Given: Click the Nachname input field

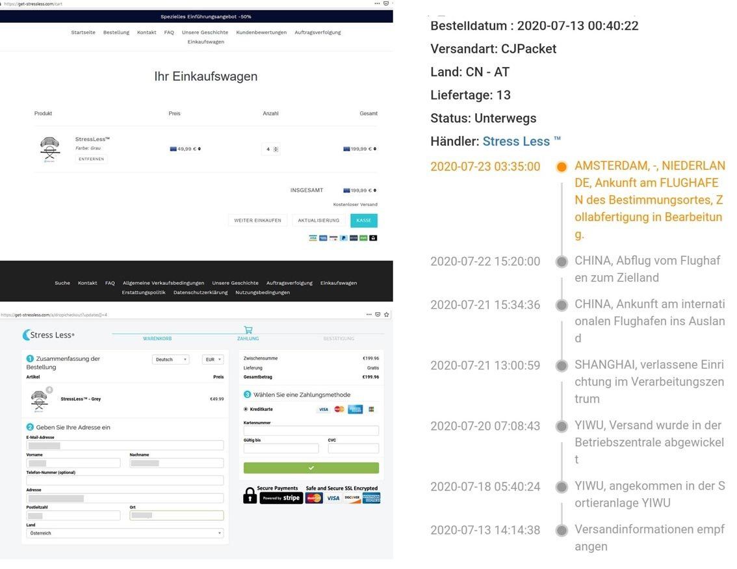Looking at the screenshot, I should (x=177, y=463).
